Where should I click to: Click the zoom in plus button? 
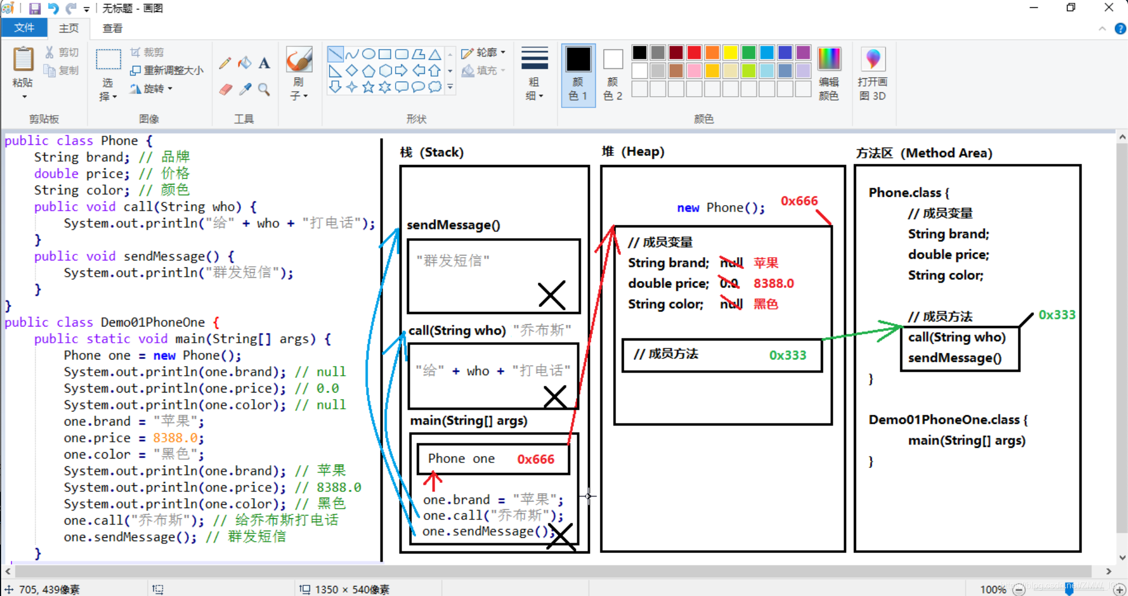[x=1119, y=590]
